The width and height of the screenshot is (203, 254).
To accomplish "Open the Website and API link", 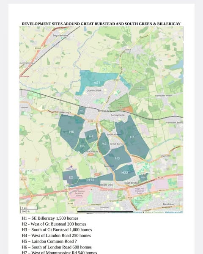I will coord(174,212).
